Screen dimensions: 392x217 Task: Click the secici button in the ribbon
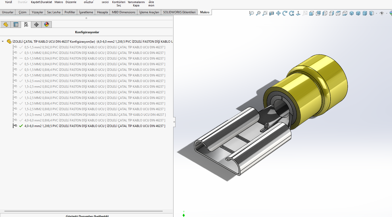(x=105, y=3)
